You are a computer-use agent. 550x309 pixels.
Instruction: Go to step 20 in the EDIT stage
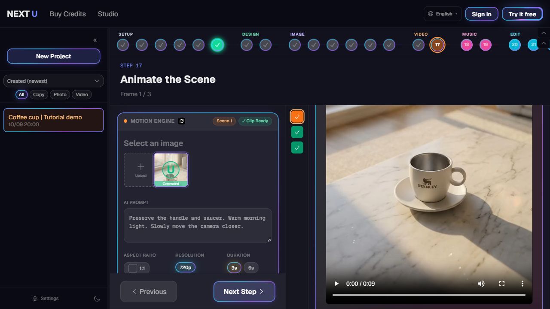[515, 45]
